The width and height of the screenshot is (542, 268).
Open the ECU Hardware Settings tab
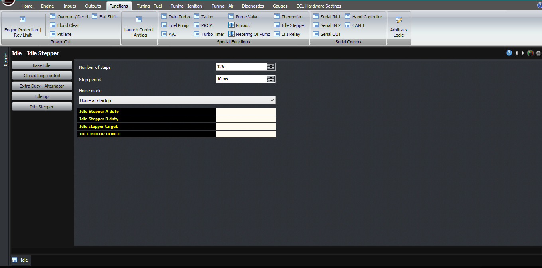tap(319, 6)
